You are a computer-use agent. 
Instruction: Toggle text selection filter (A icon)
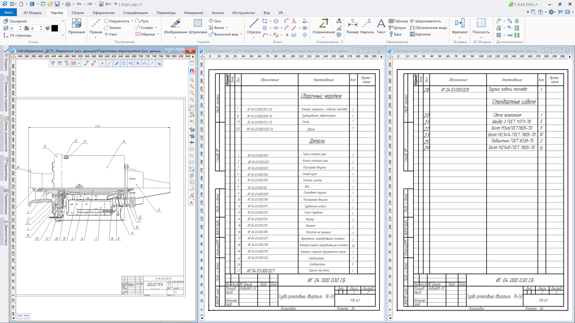click(138, 63)
